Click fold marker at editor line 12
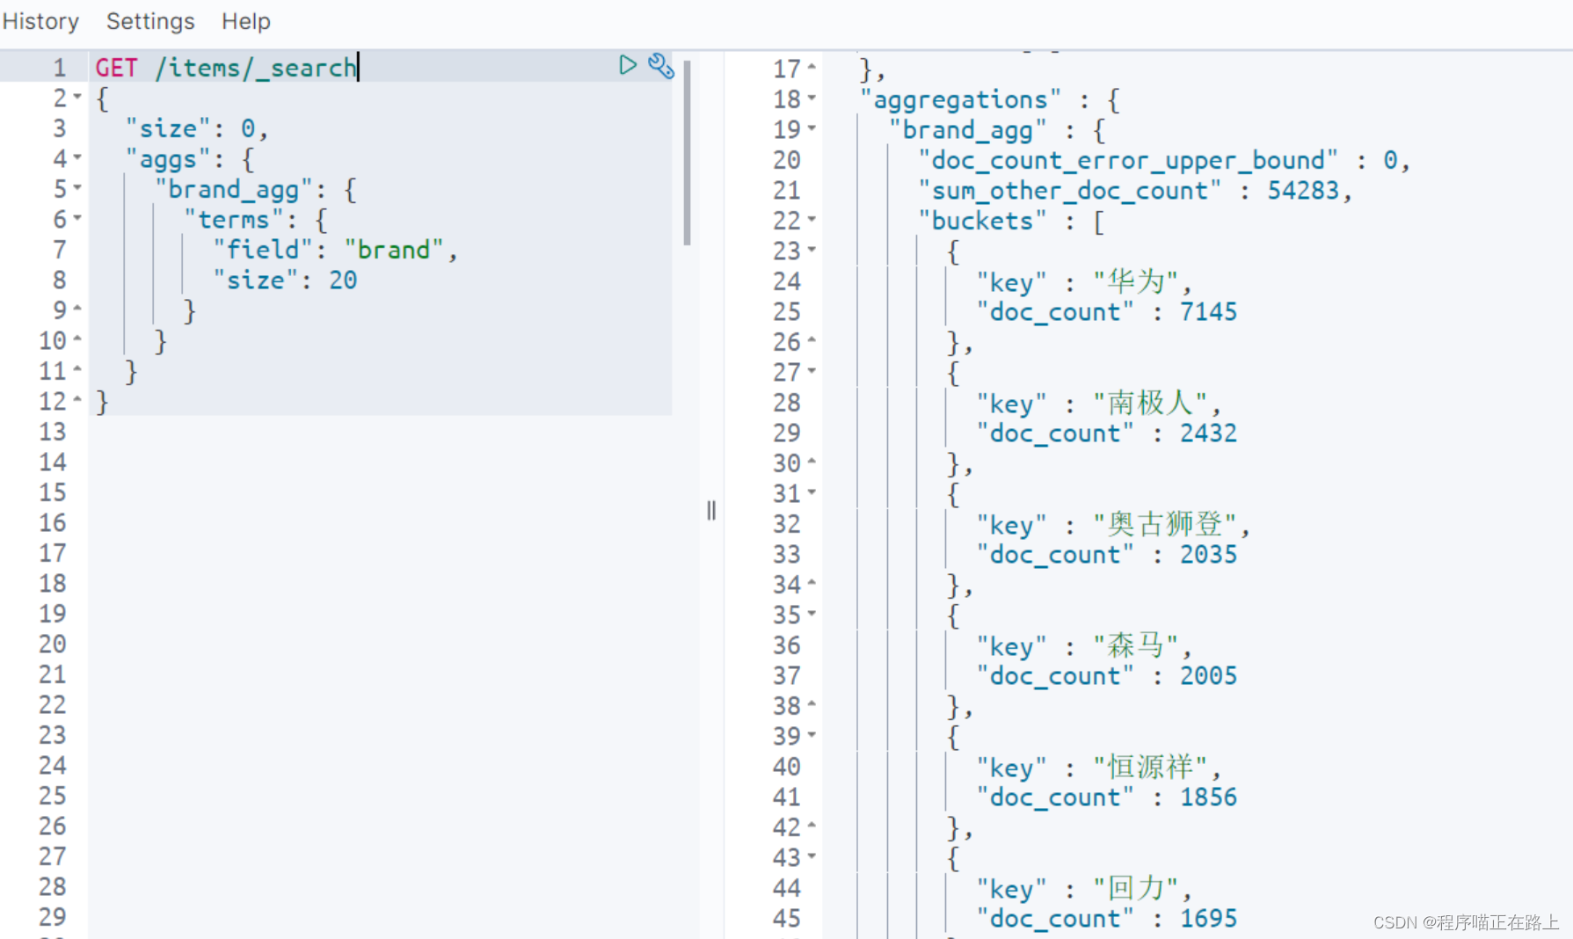 (x=77, y=400)
